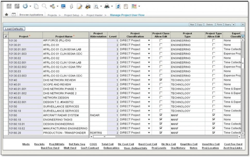Toggle select-all checkbox in table header
The width and height of the screenshot is (250, 157).
coord(6,36)
